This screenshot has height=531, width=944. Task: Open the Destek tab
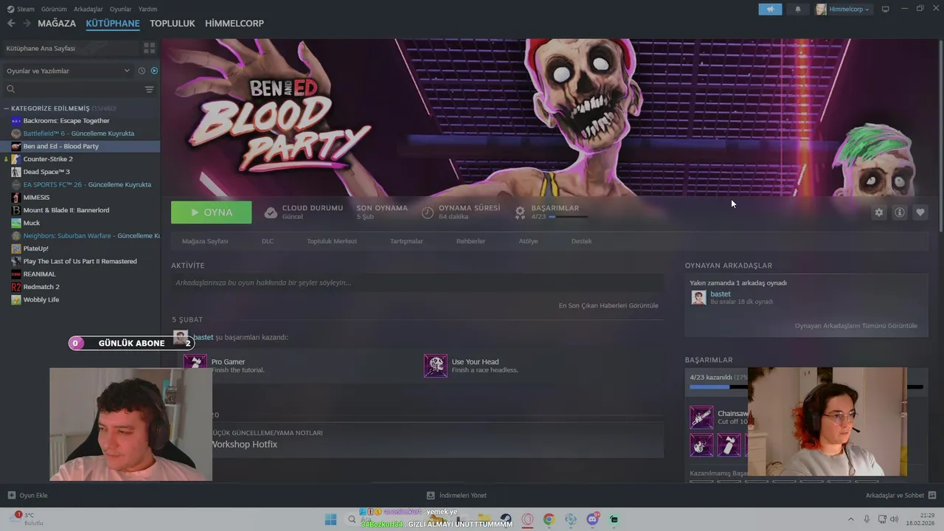tap(581, 241)
